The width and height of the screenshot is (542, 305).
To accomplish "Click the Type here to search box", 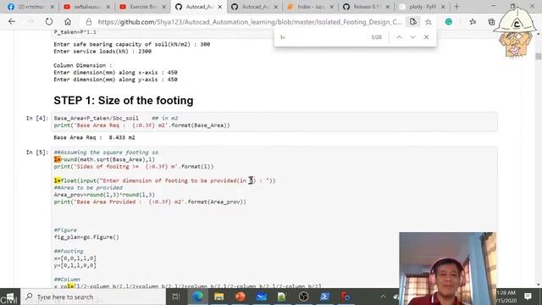I will 93,297.
